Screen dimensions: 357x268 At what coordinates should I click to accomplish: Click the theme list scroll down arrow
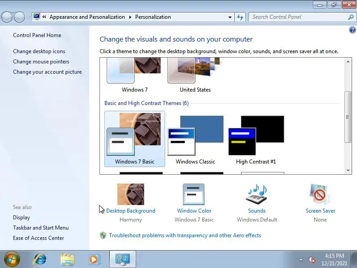point(348,171)
